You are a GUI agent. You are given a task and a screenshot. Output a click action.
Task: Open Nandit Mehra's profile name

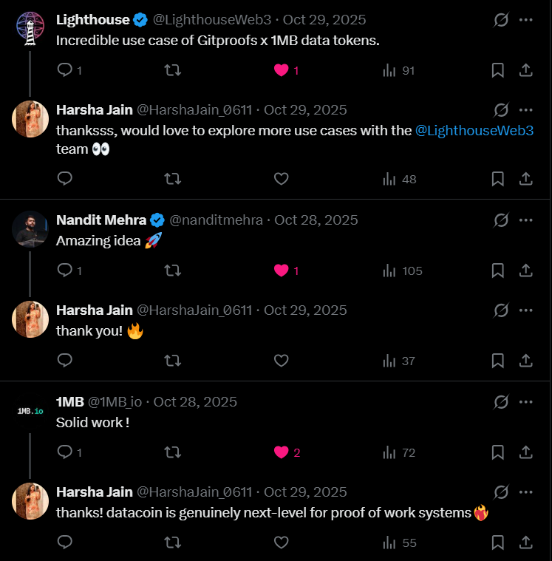coord(101,220)
